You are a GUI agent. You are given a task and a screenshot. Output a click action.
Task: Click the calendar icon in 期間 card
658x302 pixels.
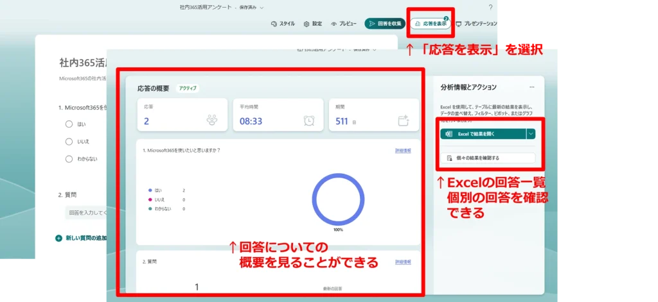pyautogui.click(x=404, y=121)
